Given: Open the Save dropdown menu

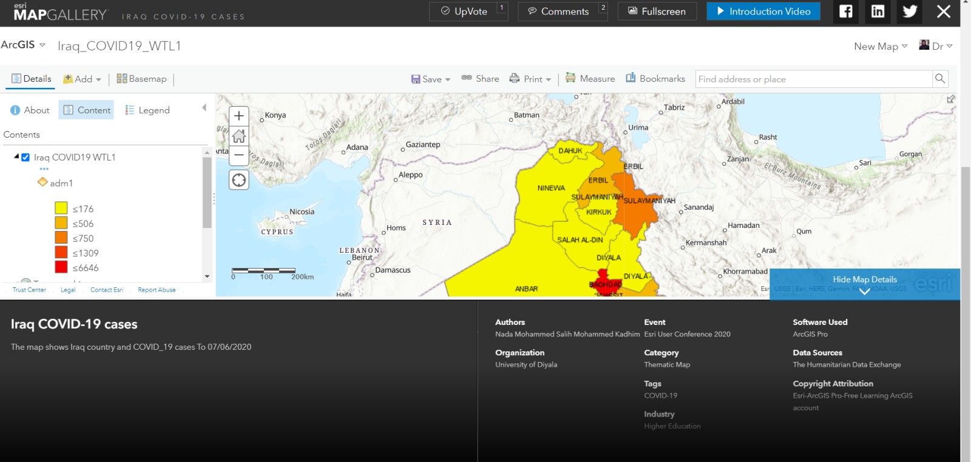Looking at the screenshot, I should tap(431, 79).
